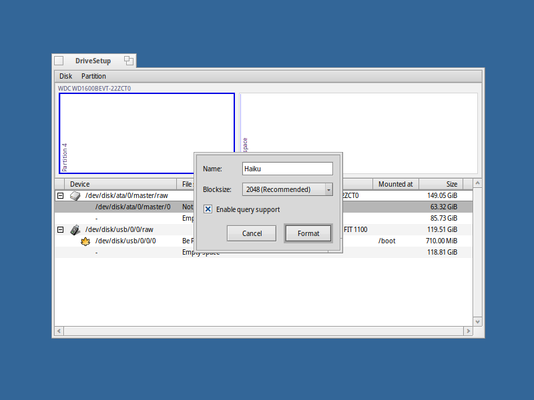Click the horizontal scrollbar left arrow
The height and width of the screenshot is (400, 534).
[59, 331]
